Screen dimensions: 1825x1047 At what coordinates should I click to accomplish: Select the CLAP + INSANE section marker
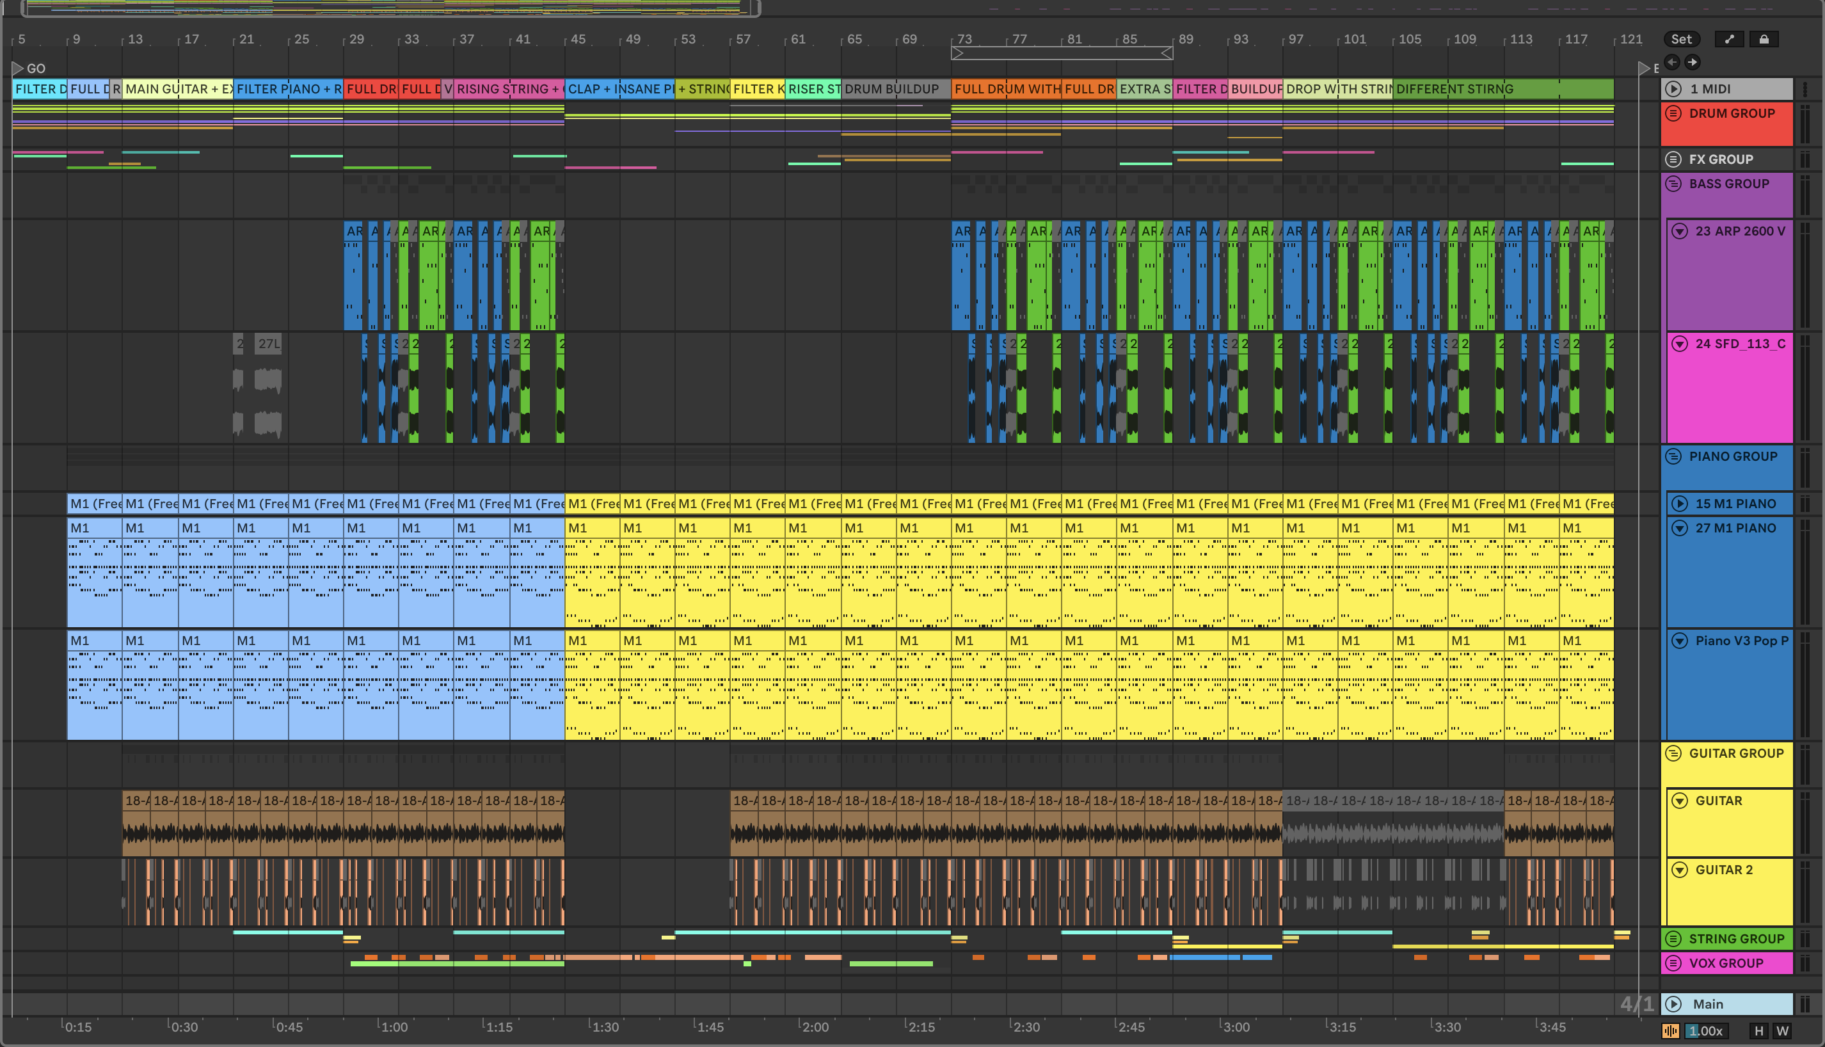[x=619, y=89]
